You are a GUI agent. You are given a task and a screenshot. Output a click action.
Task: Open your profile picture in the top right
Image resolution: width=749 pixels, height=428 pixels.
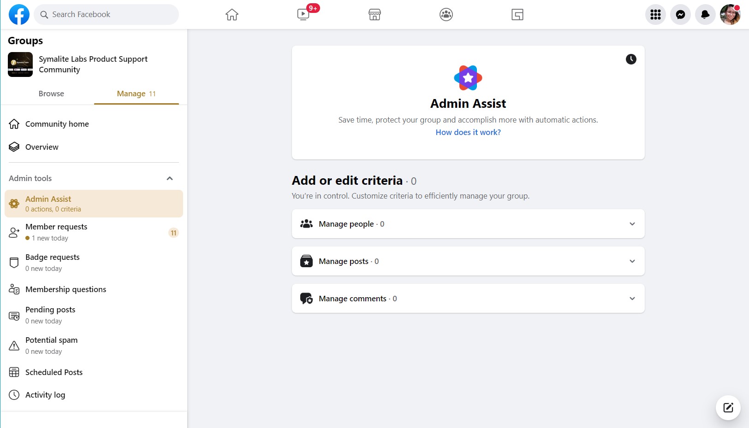tap(730, 14)
